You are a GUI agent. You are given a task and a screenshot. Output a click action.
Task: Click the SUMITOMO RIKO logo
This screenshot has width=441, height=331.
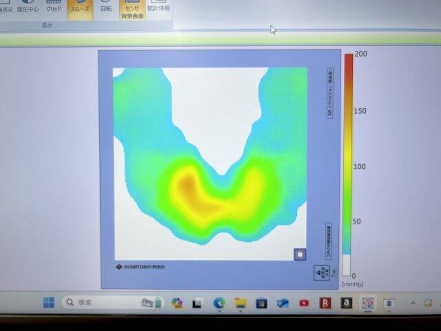coord(140,266)
